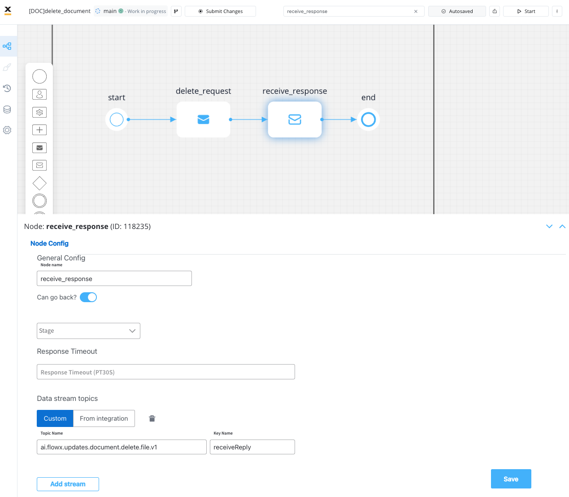This screenshot has height=497, width=569.
Task: Click the lock icon button beside Autosaved
Action: 495,11
